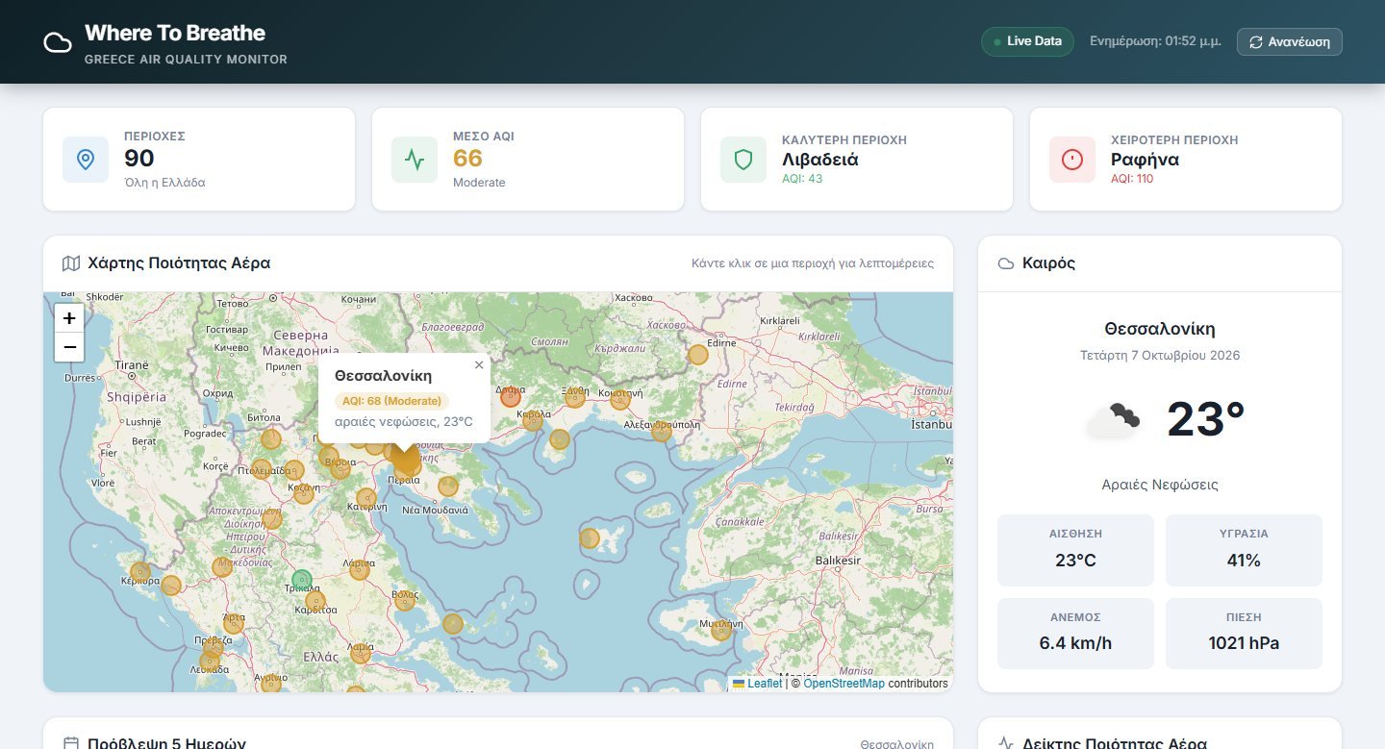
Task: Click the cloud icon beside Καιρός heading
Action: pyautogui.click(x=1006, y=263)
